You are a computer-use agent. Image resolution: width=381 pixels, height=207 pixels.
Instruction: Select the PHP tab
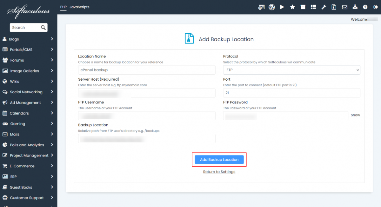click(63, 7)
